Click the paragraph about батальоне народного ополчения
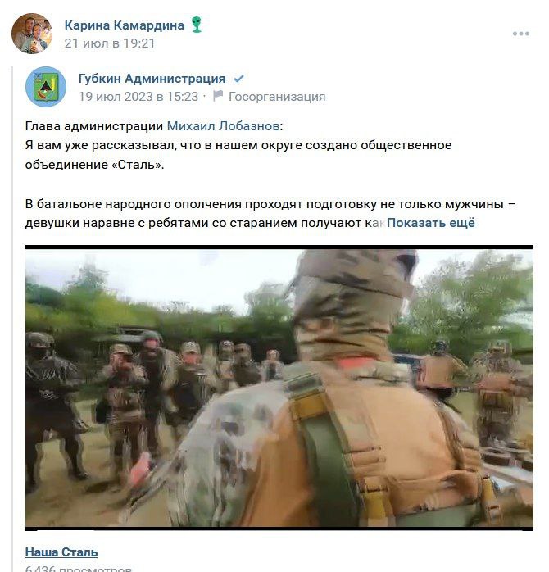Screen dimensions: 549x572 270,213
